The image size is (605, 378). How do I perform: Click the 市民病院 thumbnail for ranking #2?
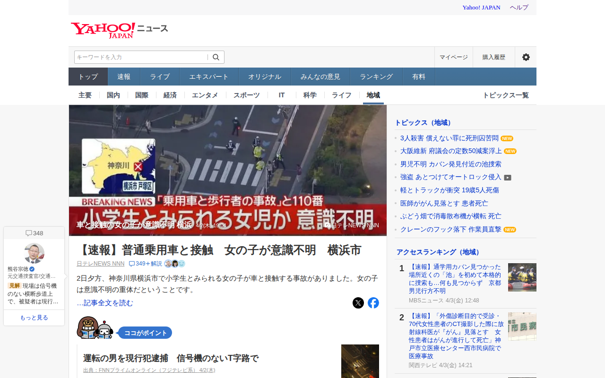coord(522,326)
